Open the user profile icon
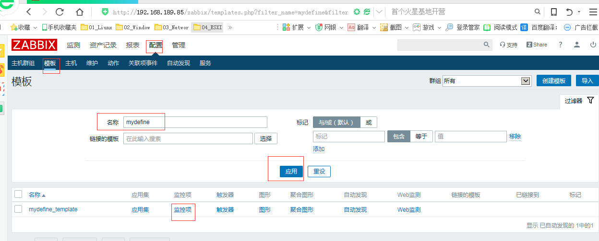This screenshot has width=599, height=241. point(577,45)
